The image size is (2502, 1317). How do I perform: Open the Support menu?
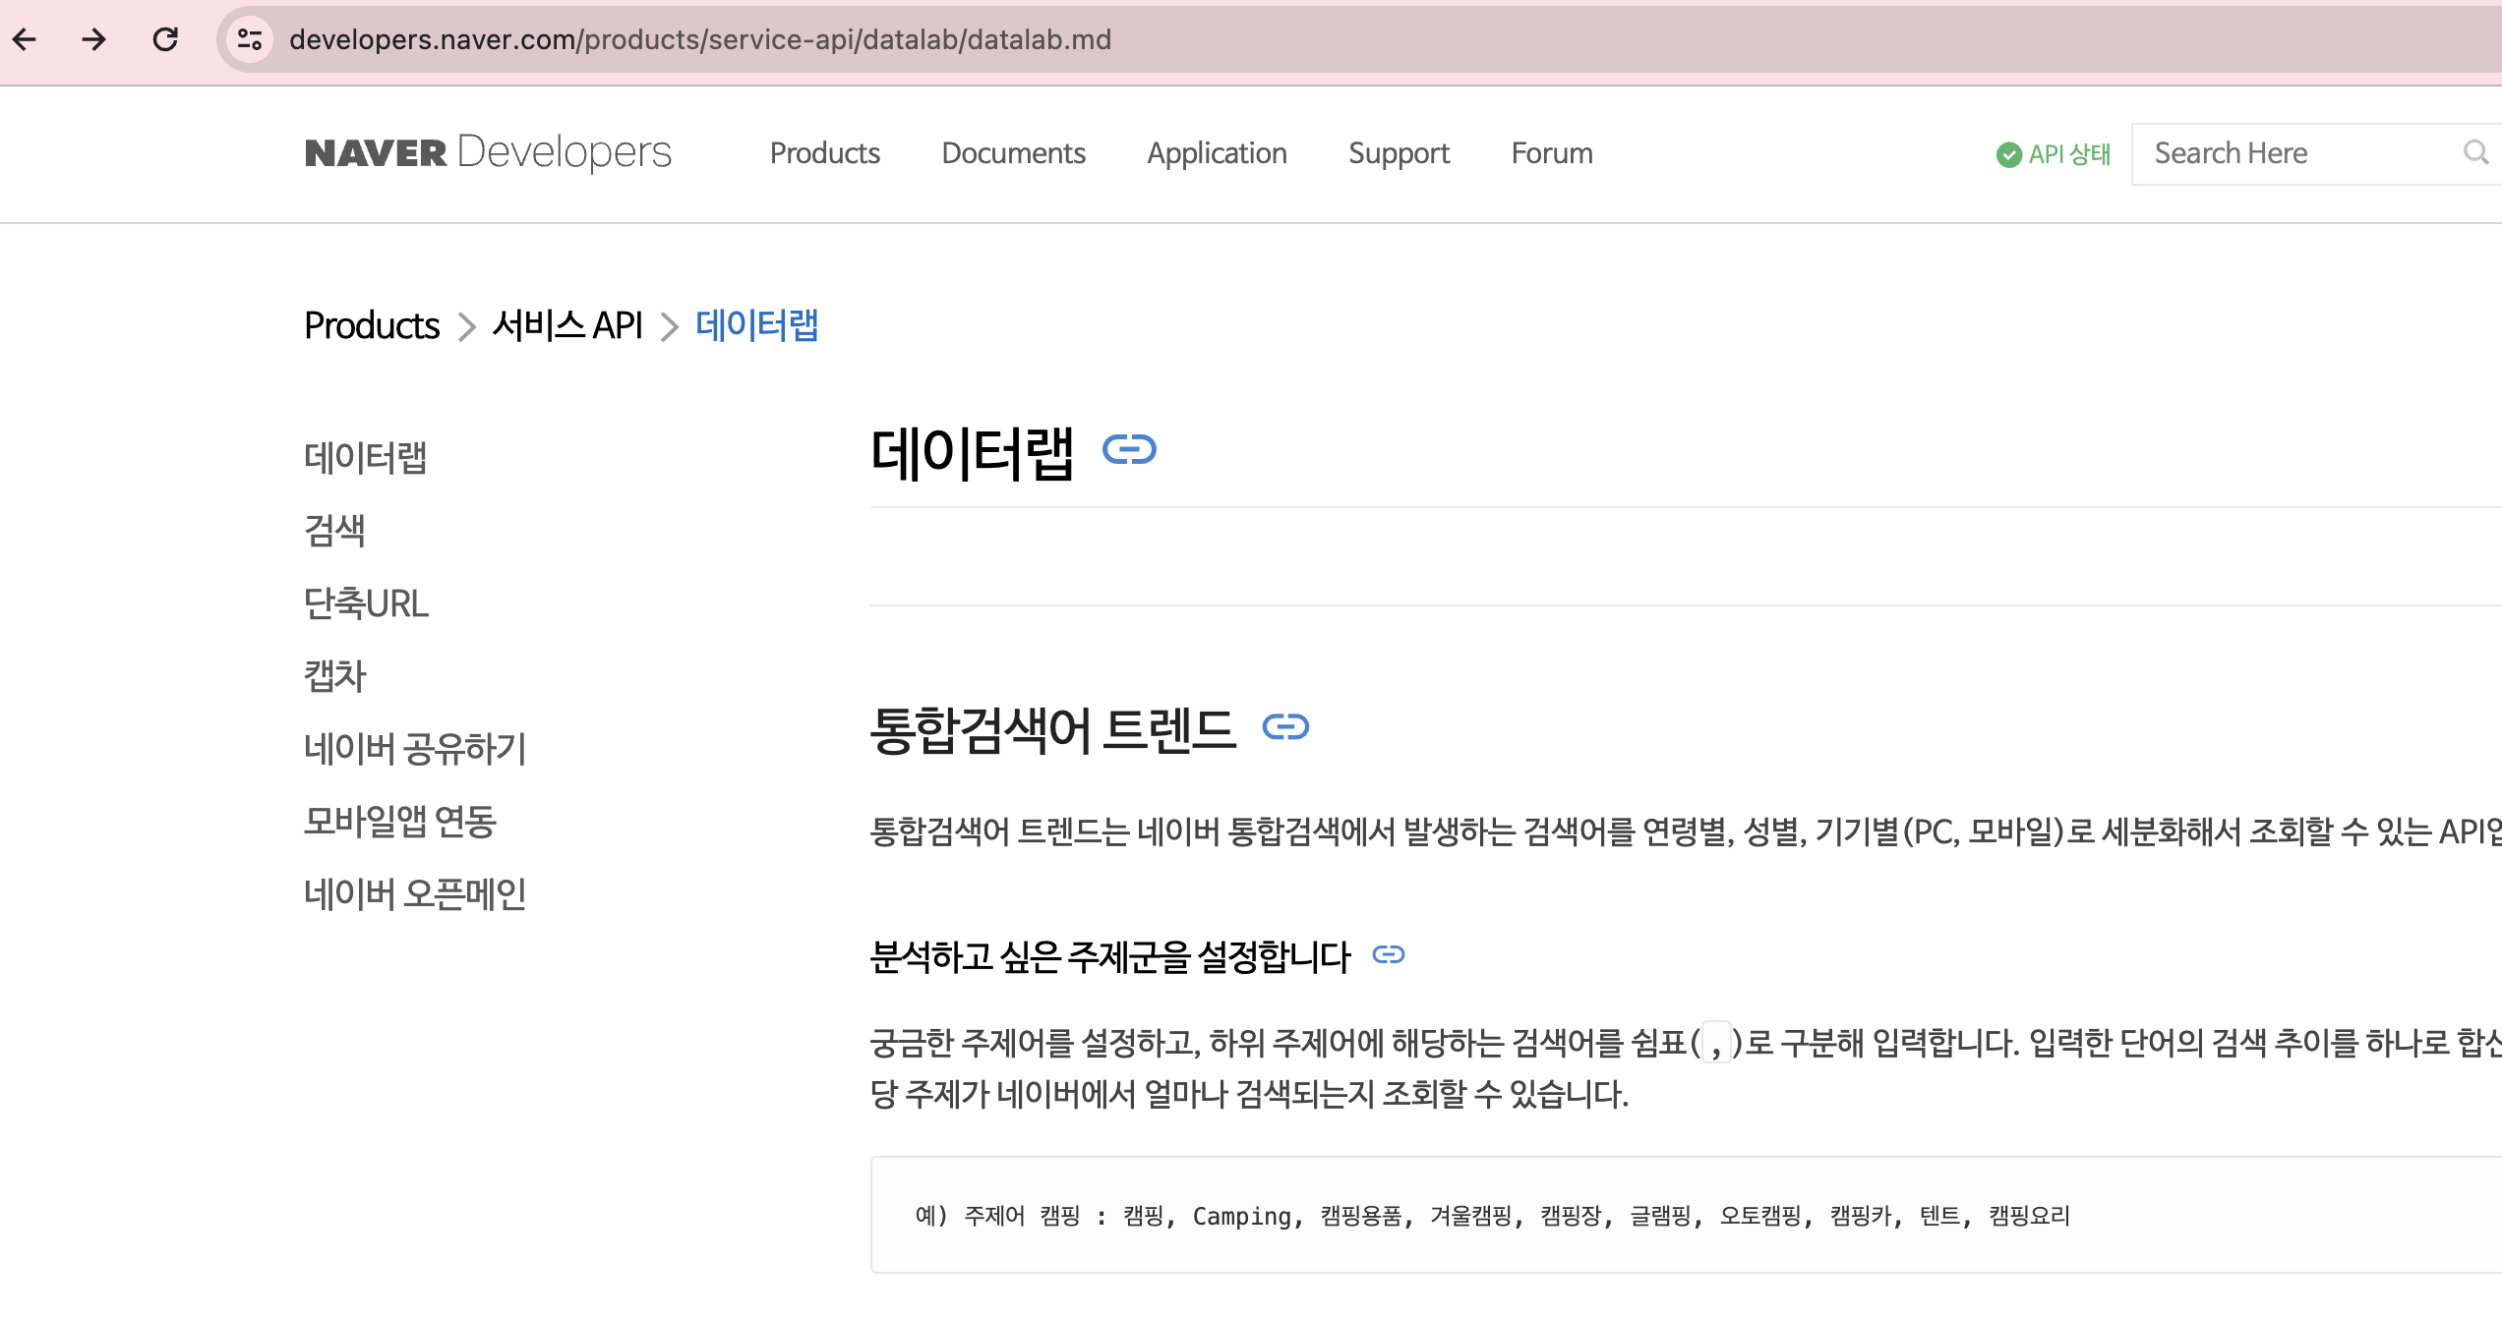(1399, 153)
